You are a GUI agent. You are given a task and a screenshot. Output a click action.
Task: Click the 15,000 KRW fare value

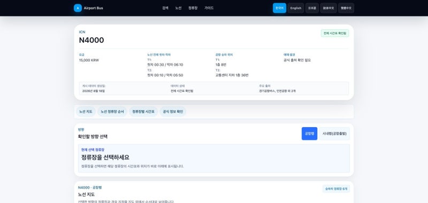[89, 60]
